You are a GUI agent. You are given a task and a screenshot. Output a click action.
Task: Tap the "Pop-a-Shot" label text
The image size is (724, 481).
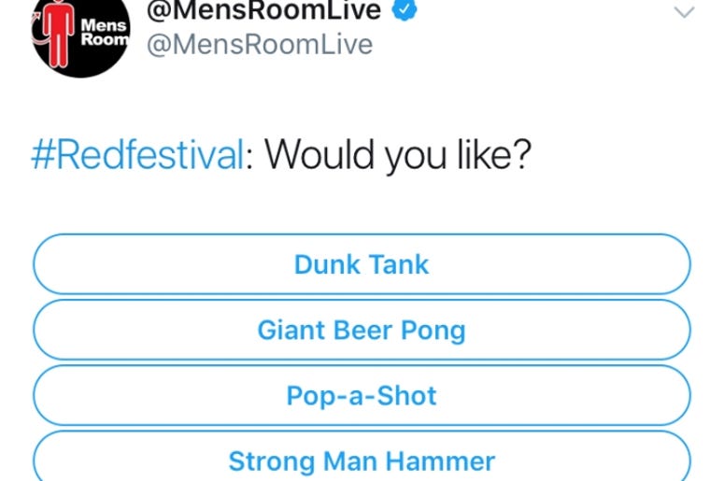(x=362, y=396)
